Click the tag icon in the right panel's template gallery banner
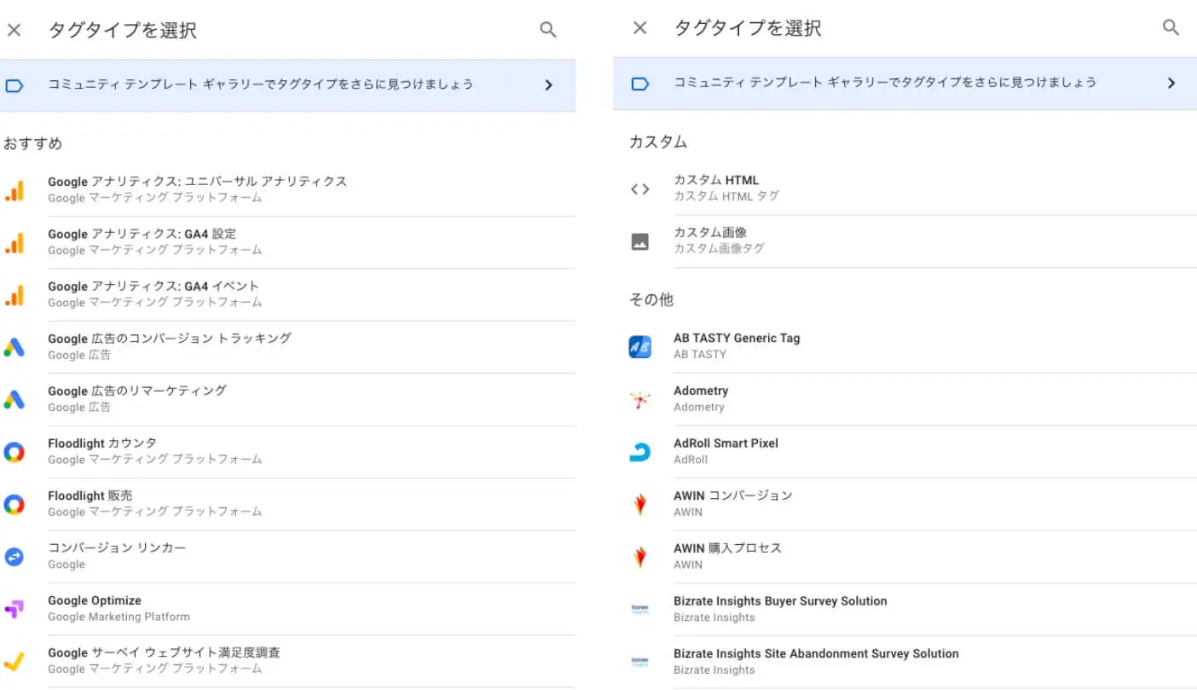 [640, 84]
